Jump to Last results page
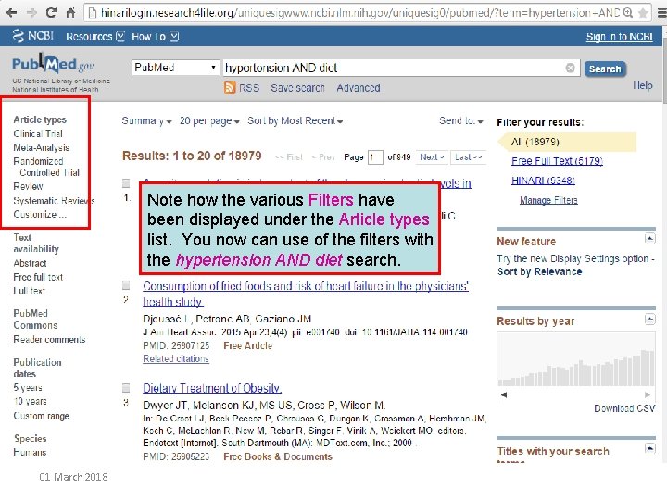 point(468,156)
